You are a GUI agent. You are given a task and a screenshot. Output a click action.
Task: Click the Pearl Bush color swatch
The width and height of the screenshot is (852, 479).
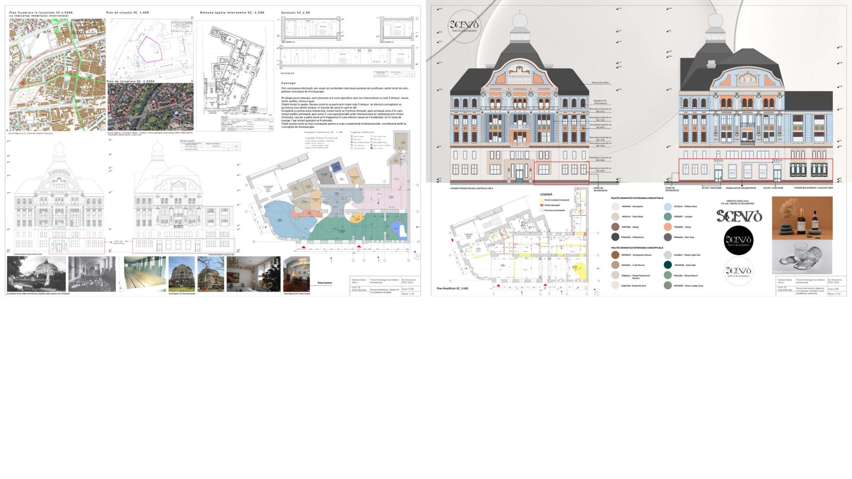(x=615, y=217)
